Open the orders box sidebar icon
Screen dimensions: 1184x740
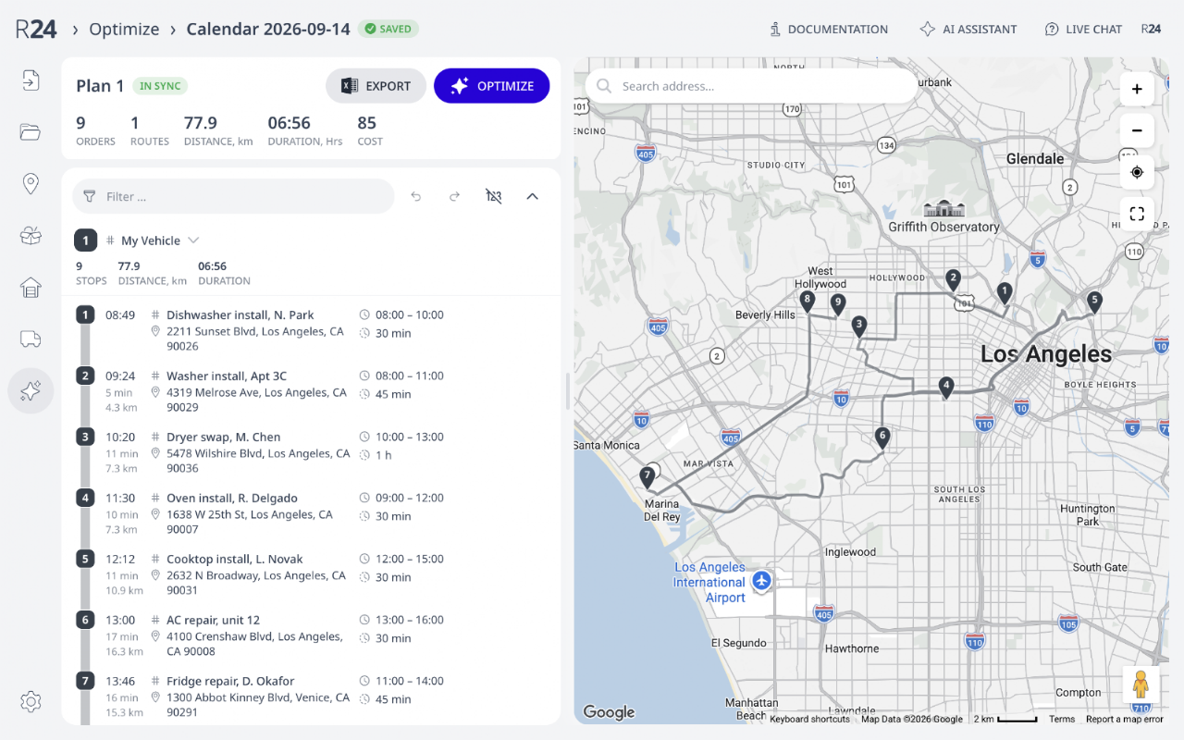(x=31, y=236)
